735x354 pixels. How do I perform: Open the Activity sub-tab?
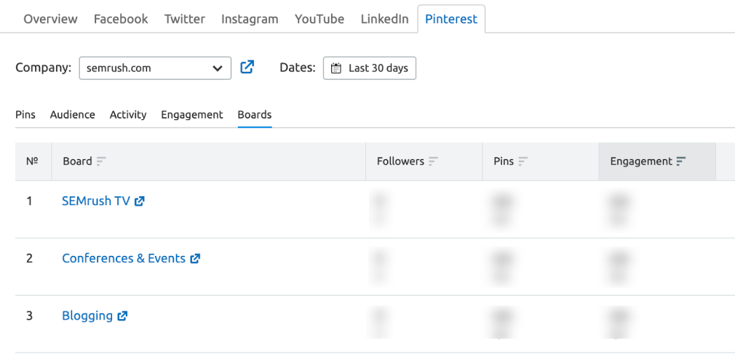(128, 115)
